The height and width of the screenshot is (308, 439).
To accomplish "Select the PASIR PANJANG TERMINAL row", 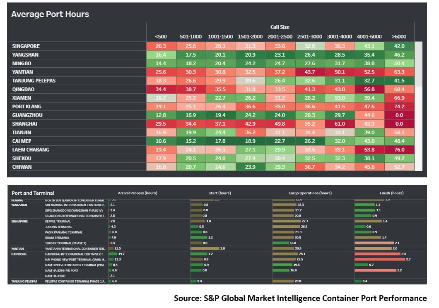I will coord(64,232).
